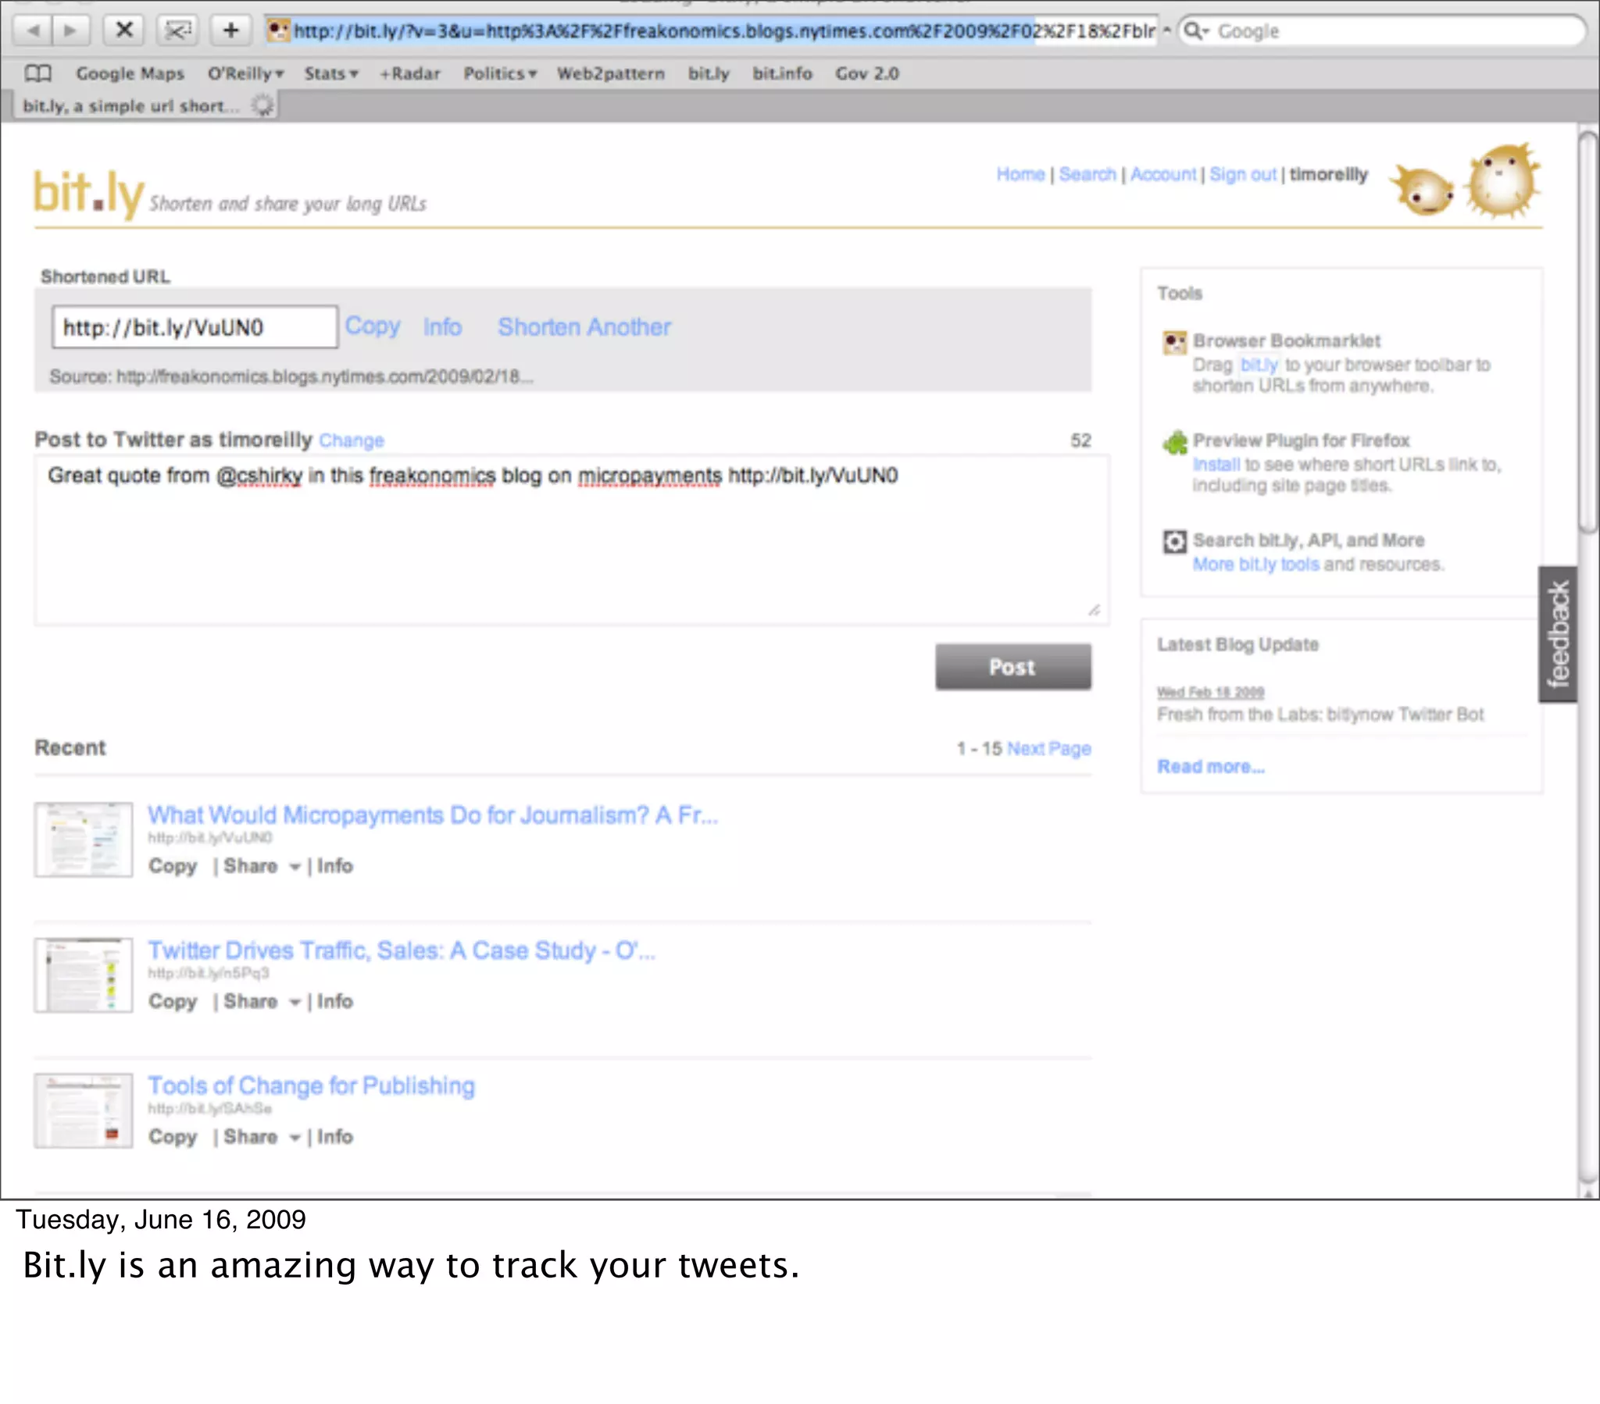This screenshot has width=1600, height=1404.
Task: Add a bookmark with the plus button
Action: pos(230,30)
